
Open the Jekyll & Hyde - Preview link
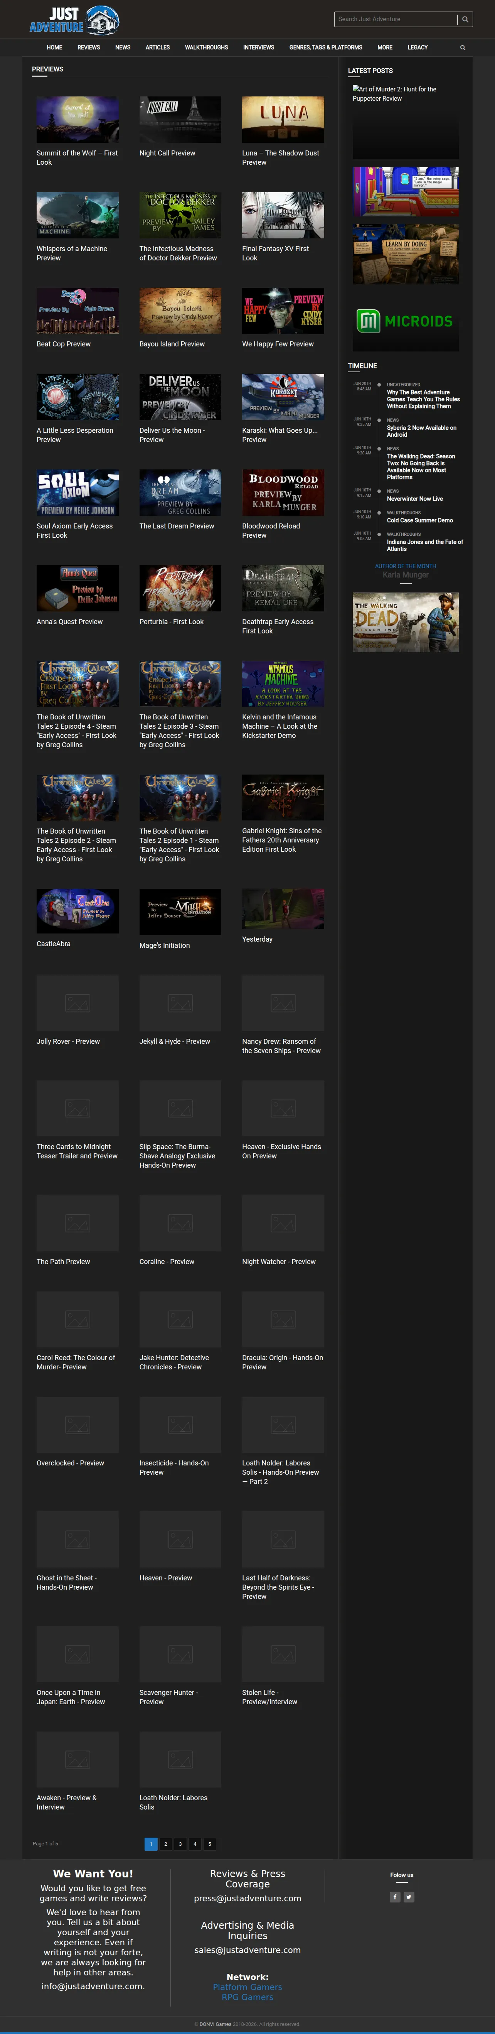click(175, 1041)
